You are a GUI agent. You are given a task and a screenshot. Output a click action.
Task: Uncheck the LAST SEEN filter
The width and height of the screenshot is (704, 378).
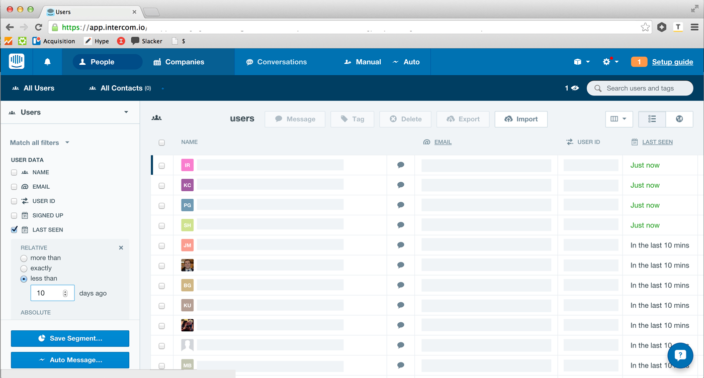point(14,229)
